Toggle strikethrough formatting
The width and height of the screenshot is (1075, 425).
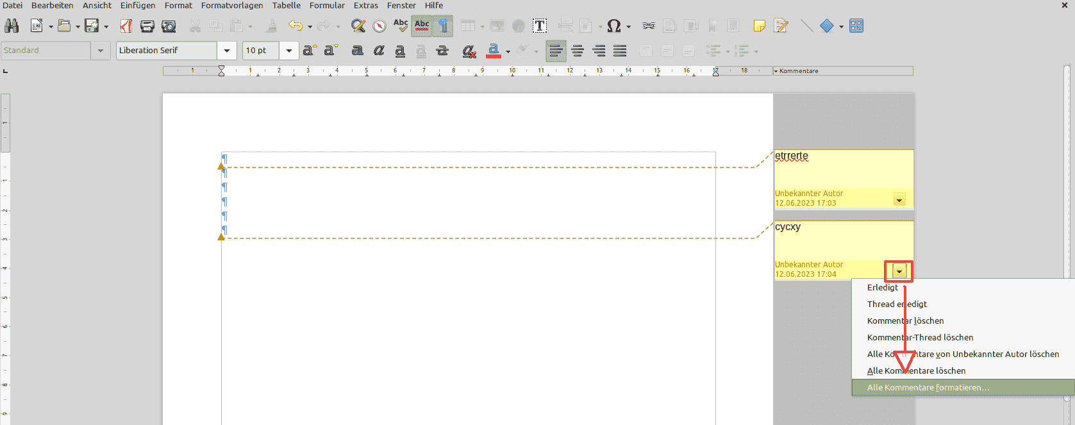pos(442,51)
